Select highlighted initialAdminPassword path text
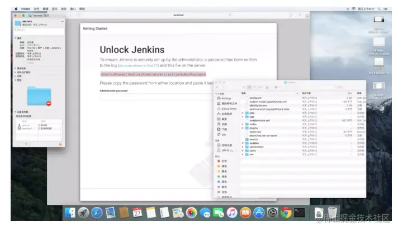 (153, 74)
